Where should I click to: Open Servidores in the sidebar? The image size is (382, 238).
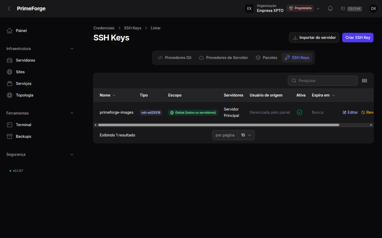tap(40, 60)
